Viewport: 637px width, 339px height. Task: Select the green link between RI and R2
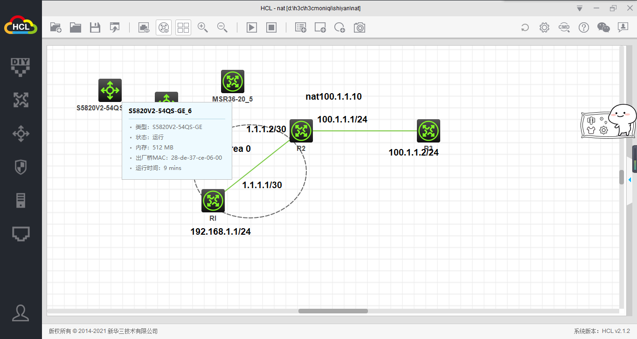257,166
